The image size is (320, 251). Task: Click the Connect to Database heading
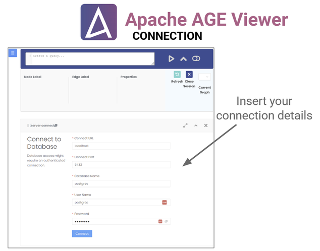click(44, 143)
